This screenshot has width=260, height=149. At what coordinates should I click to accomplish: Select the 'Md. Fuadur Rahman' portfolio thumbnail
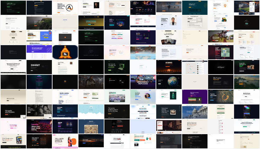(221, 82)
